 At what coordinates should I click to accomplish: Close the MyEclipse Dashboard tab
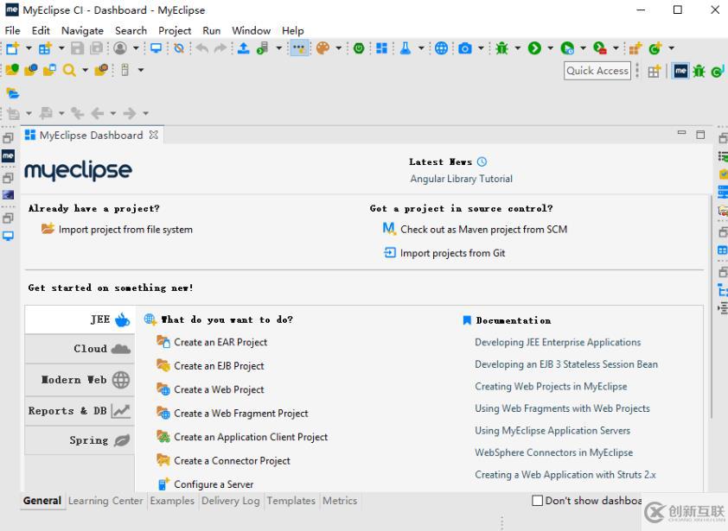point(154,135)
